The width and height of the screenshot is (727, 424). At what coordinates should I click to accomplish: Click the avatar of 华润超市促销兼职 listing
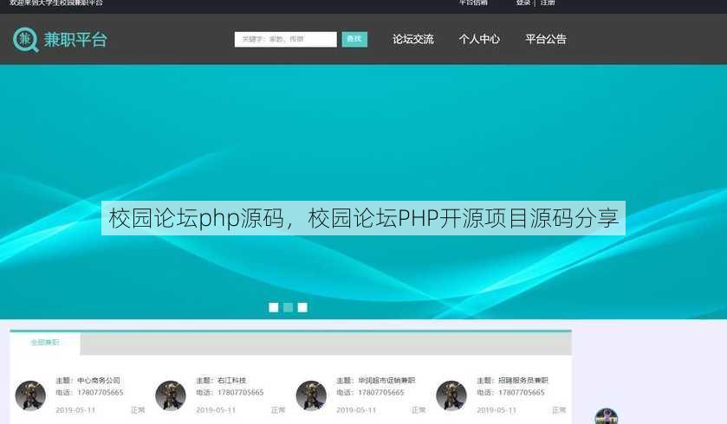[311, 395]
